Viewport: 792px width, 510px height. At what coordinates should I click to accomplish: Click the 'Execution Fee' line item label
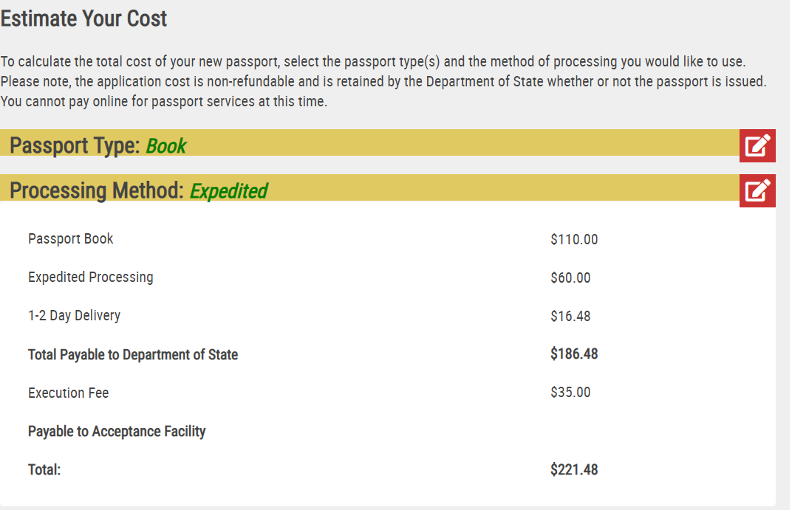[69, 393]
